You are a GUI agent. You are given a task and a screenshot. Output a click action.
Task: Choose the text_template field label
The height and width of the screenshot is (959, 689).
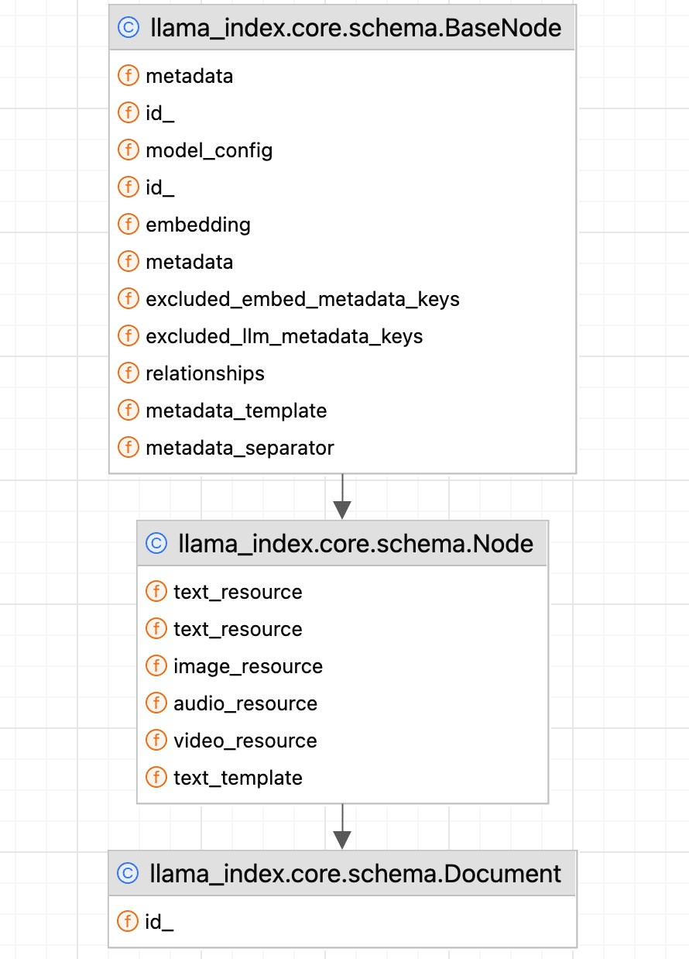coord(238,778)
